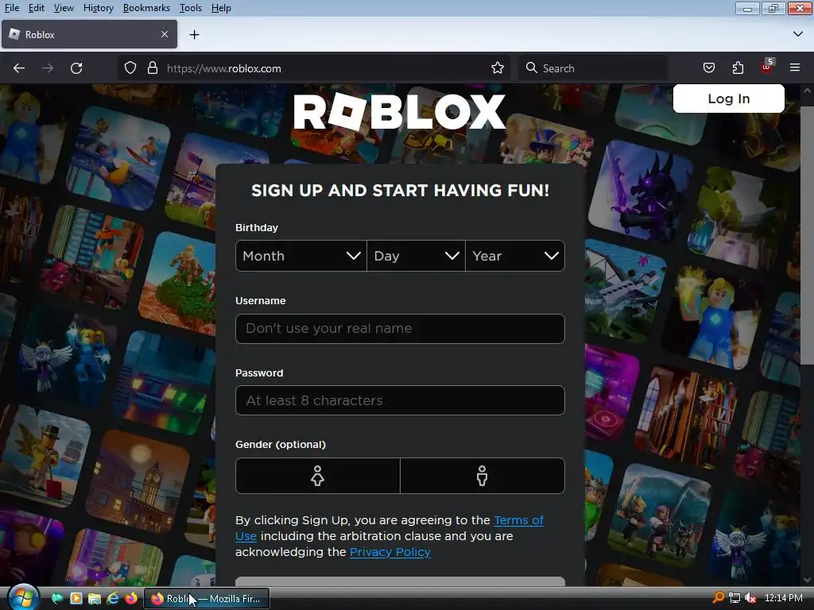Open the Privacy Policy link
The image size is (814, 610).
(390, 552)
